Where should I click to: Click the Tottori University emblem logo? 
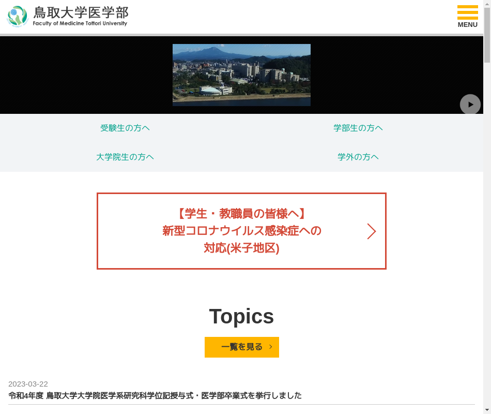pos(17,17)
